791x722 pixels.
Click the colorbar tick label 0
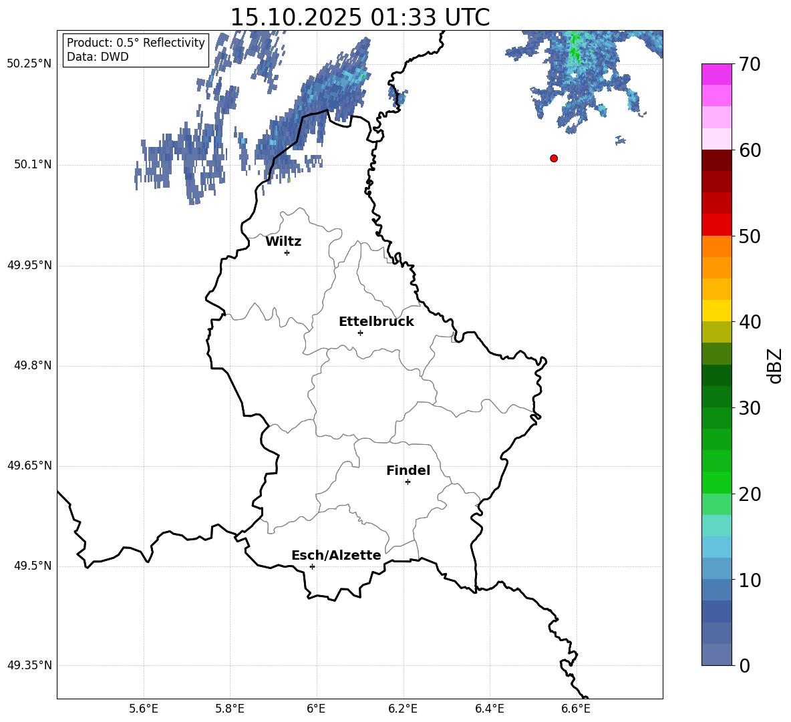tap(744, 665)
